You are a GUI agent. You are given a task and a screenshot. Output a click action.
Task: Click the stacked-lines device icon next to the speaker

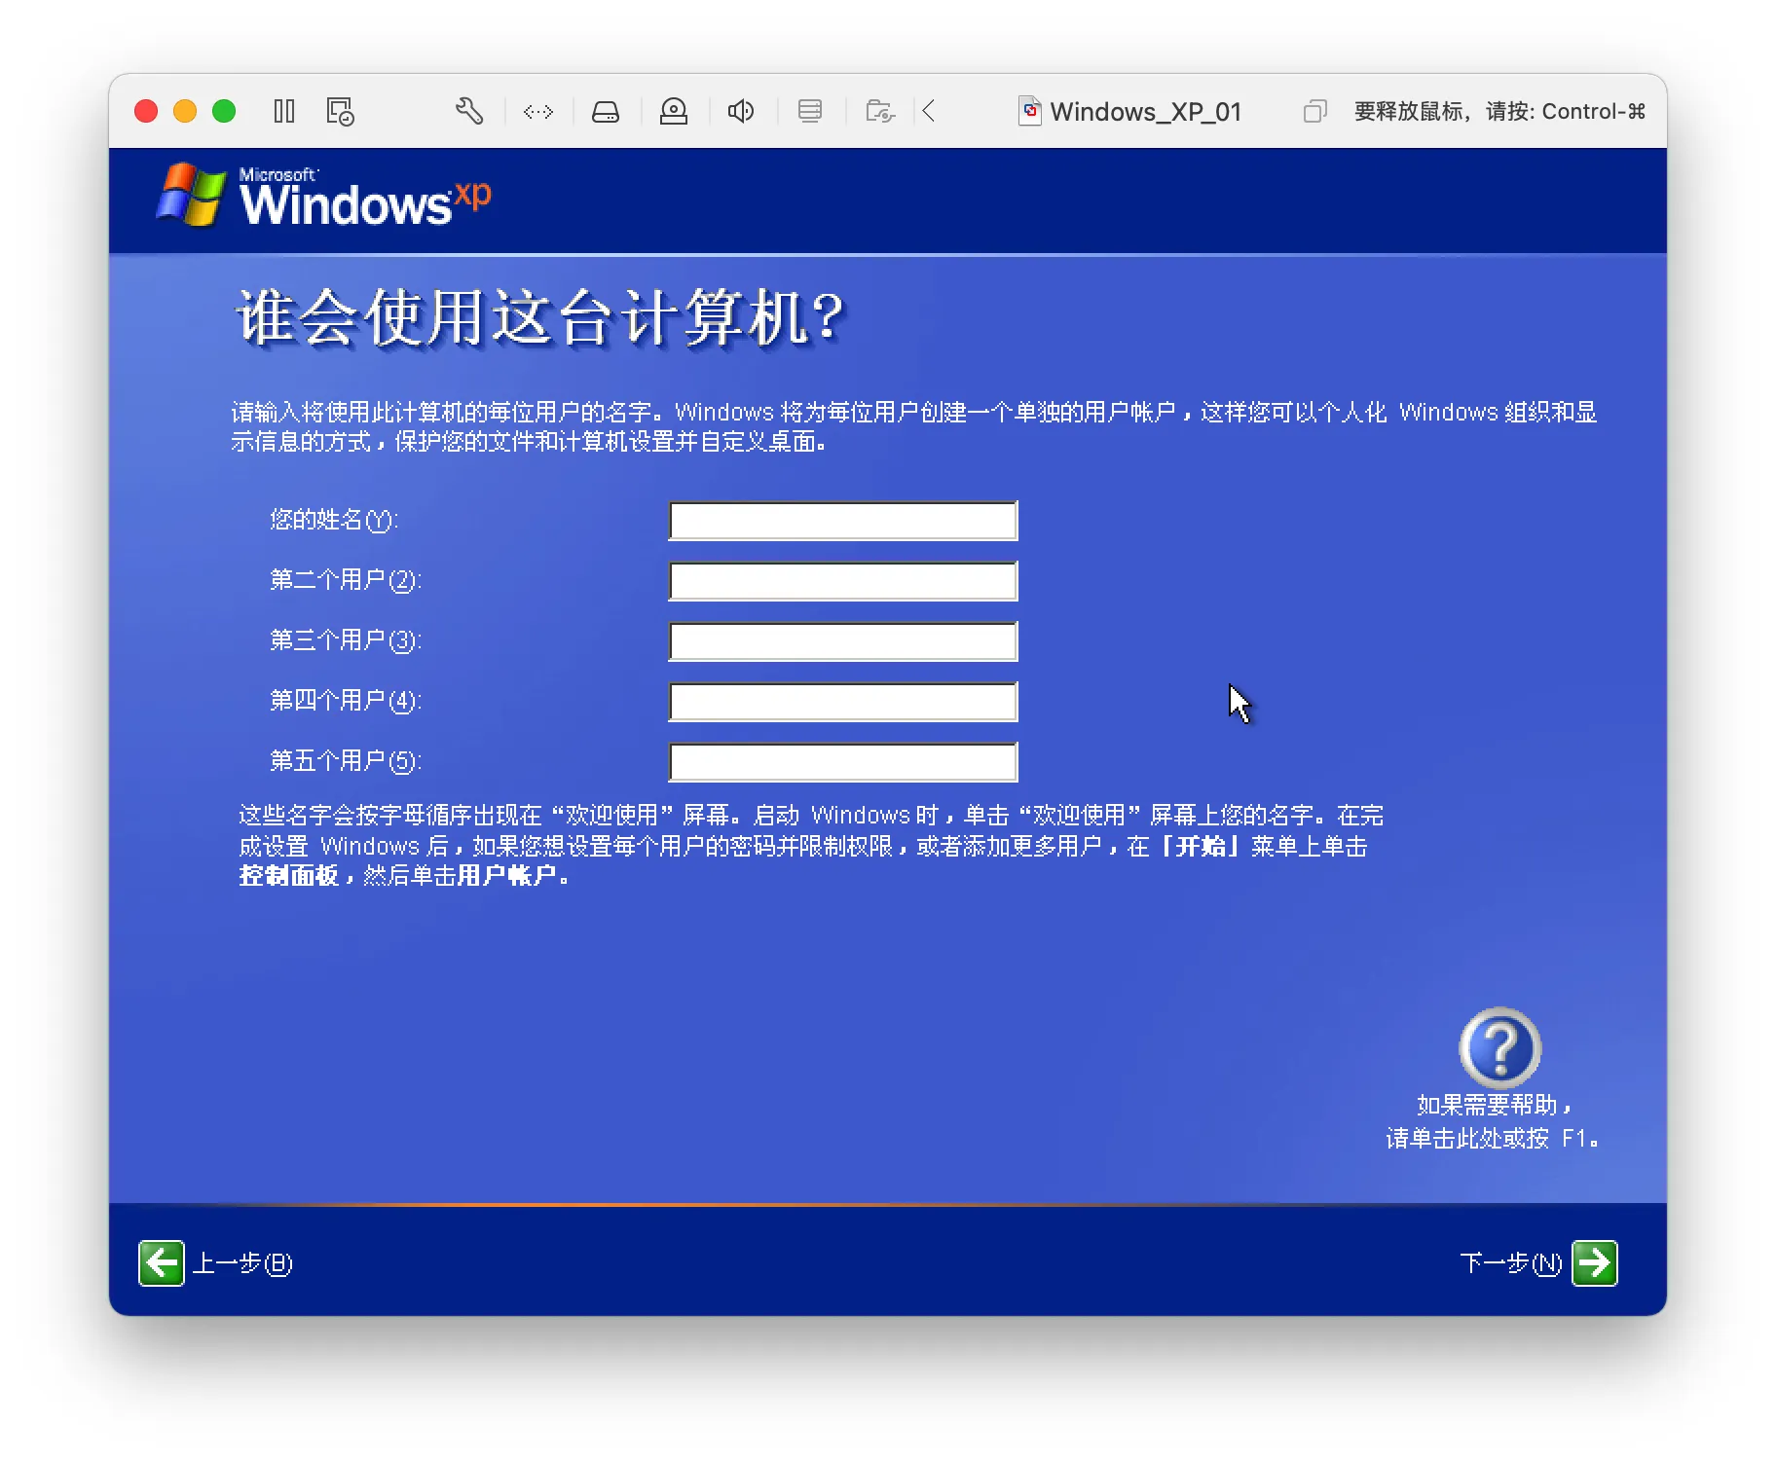810,111
